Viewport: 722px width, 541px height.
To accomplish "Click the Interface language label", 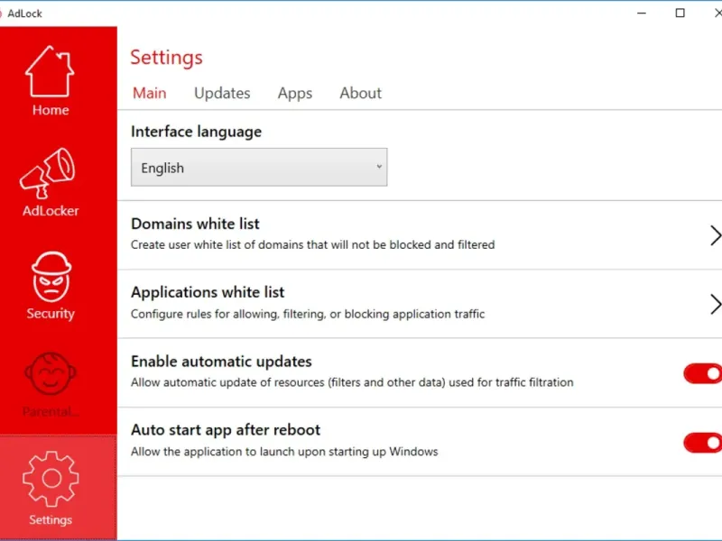I will tap(196, 132).
